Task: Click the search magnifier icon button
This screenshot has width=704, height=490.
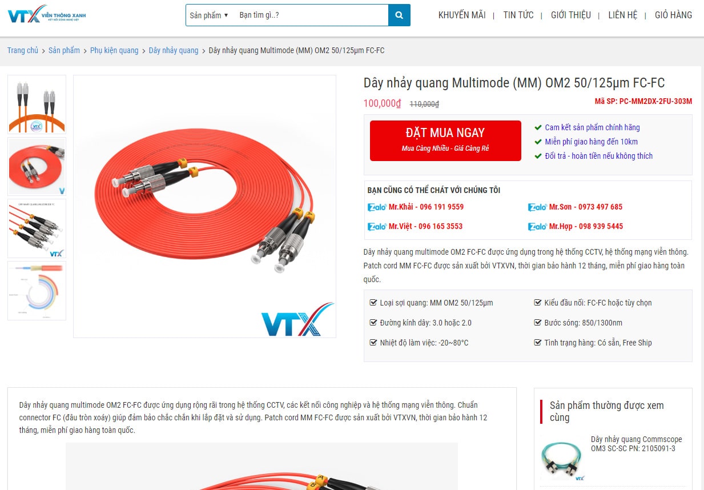Action: coord(399,15)
